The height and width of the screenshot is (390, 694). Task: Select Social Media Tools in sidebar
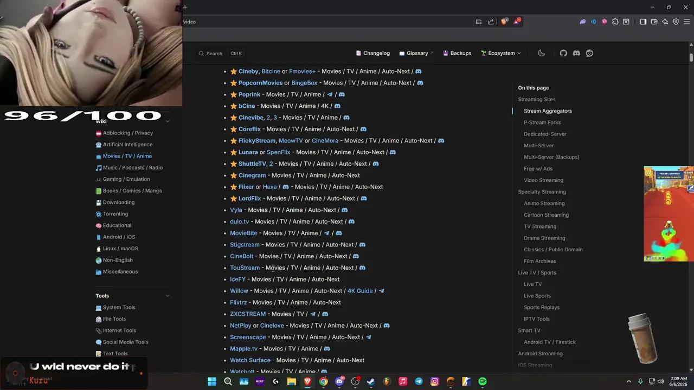click(122, 342)
